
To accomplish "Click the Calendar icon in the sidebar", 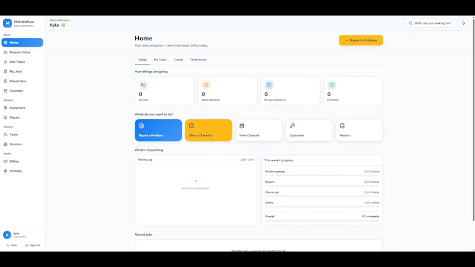I will tap(5, 91).
